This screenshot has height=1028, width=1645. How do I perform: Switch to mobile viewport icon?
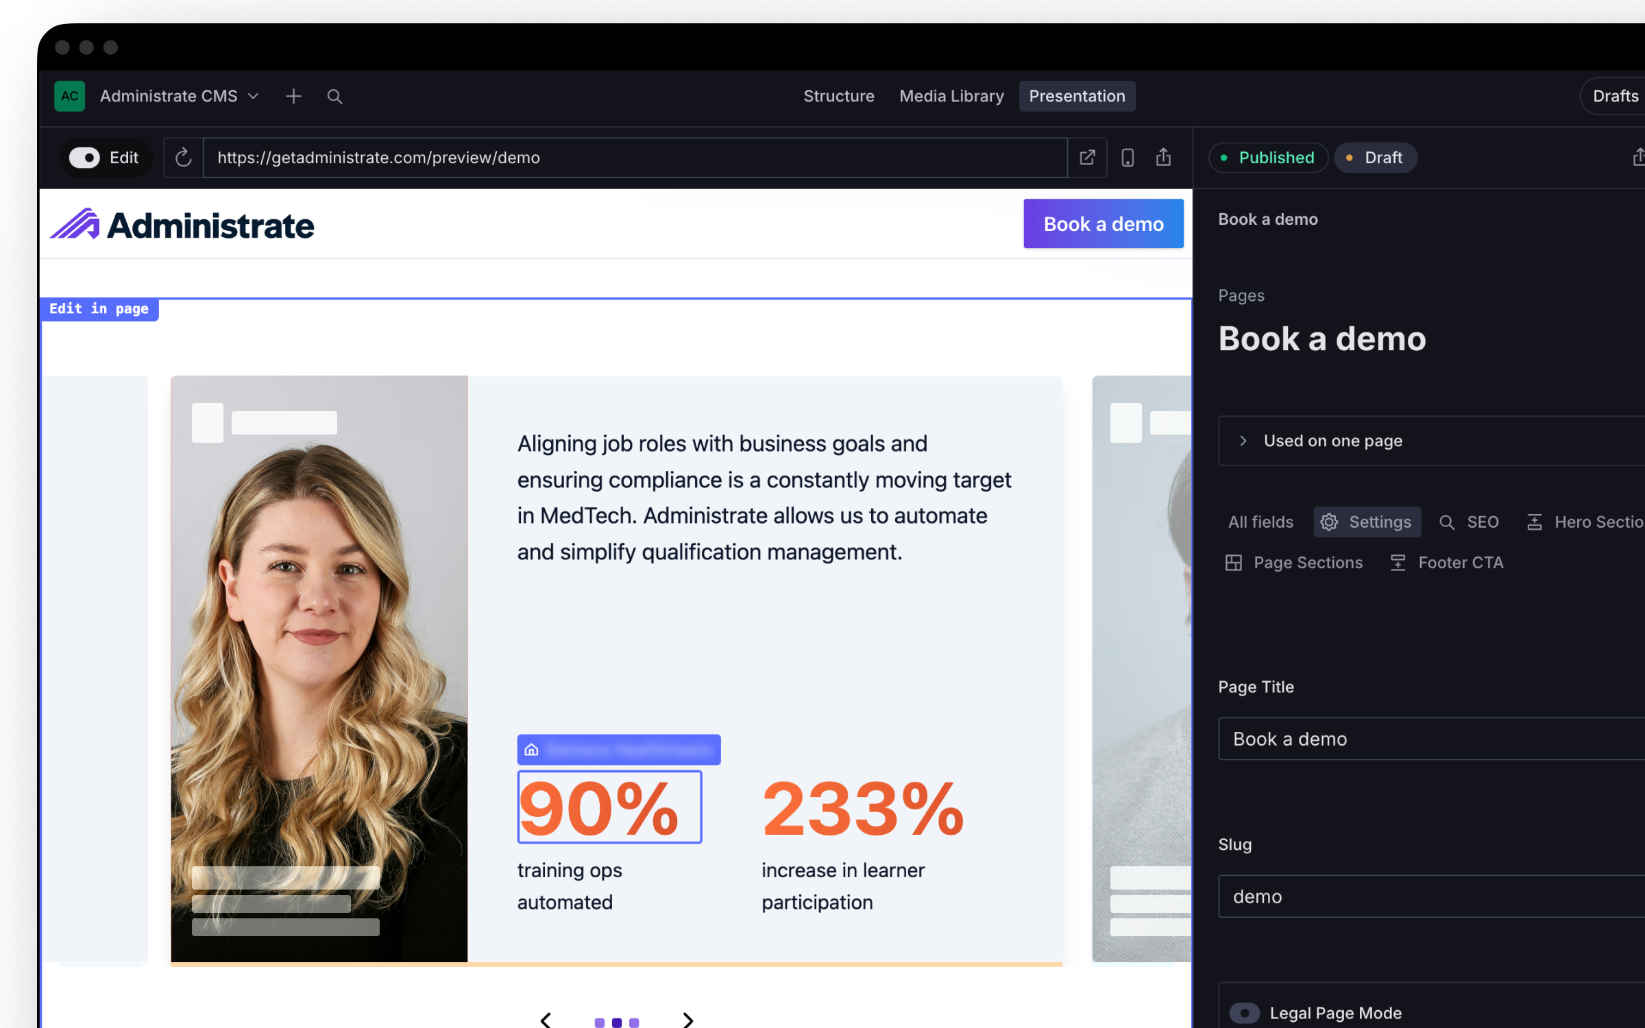1128,158
